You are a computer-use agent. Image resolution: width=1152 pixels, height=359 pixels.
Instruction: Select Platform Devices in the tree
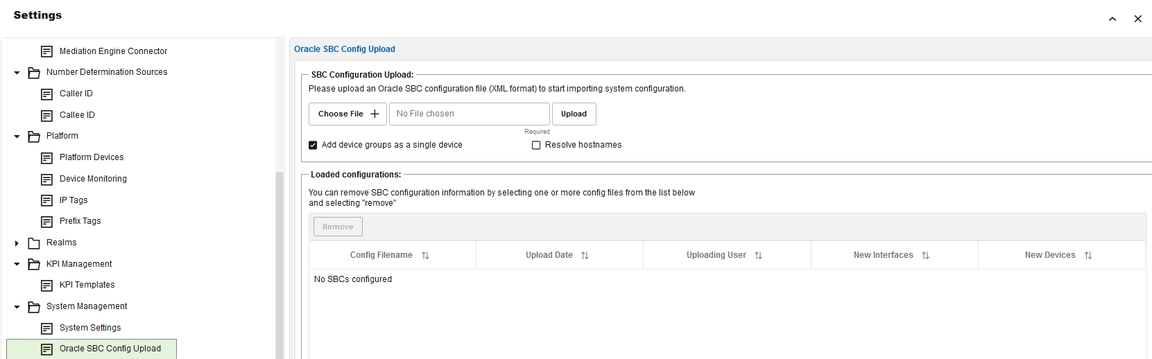point(92,157)
